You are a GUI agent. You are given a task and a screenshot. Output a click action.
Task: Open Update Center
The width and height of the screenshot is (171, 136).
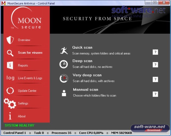[x=27, y=91]
